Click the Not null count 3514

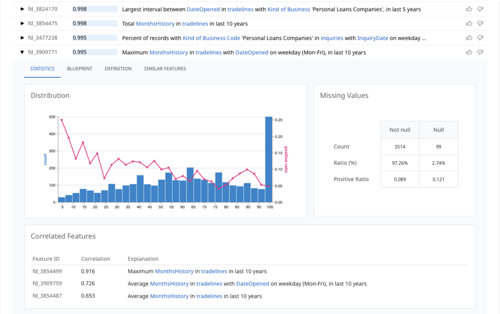399,147
